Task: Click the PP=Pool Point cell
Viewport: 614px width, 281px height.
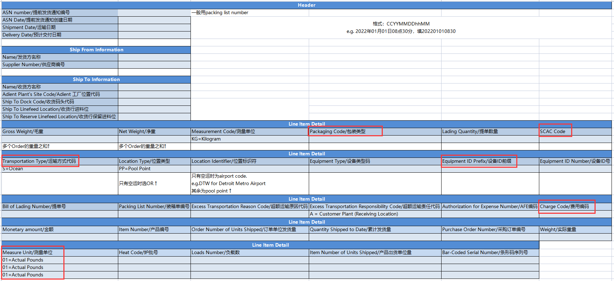Action: [154, 168]
